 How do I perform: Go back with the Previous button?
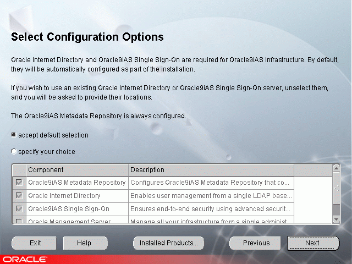[x=255, y=243]
